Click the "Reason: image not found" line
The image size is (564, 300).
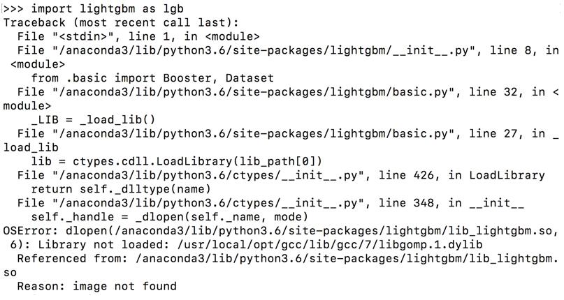click(96, 285)
